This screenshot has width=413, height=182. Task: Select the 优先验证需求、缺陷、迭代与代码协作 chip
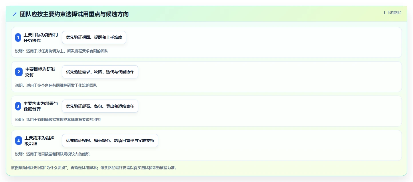pyautogui.click(x=100, y=72)
